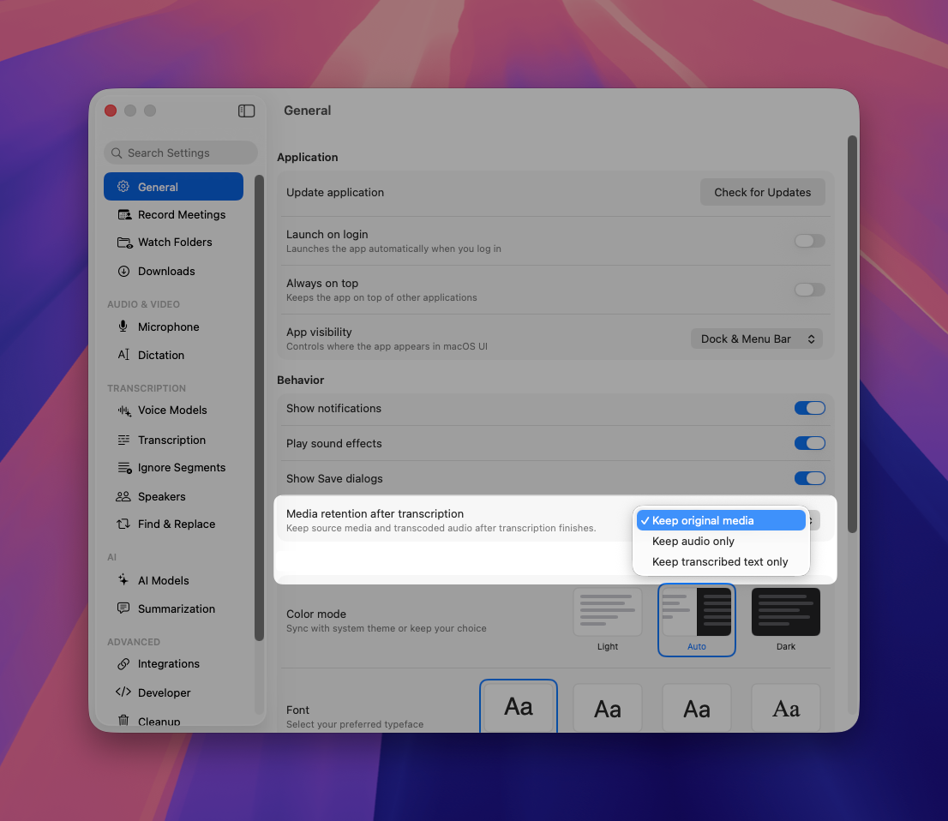
Task: Open App visibility Dock & Menu Bar dropdown
Action: 756,339
